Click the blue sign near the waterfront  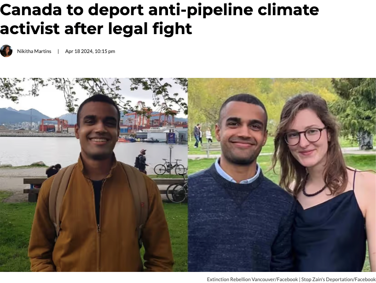[171, 138]
